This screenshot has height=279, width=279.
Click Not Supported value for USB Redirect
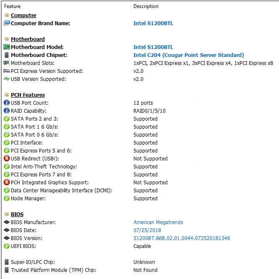(151, 159)
